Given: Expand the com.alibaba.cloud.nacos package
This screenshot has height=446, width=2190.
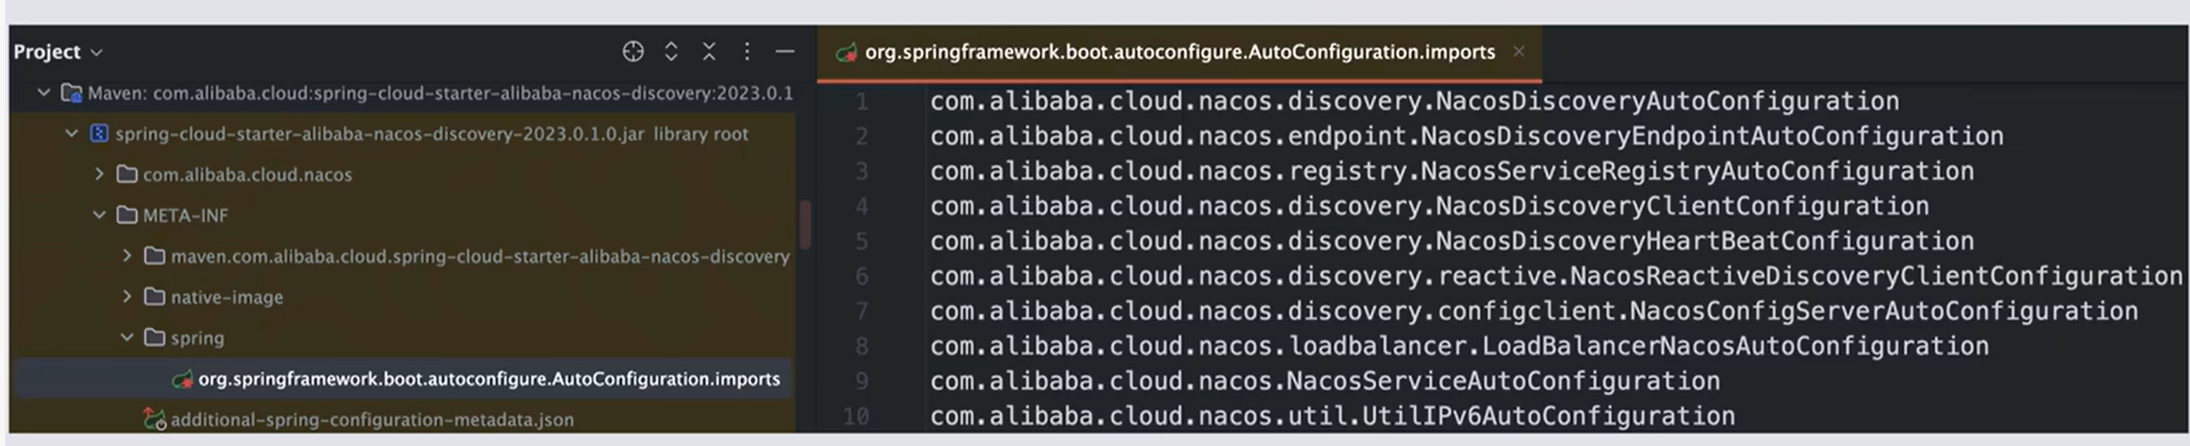Looking at the screenshot, I should [x=98, y=174].
